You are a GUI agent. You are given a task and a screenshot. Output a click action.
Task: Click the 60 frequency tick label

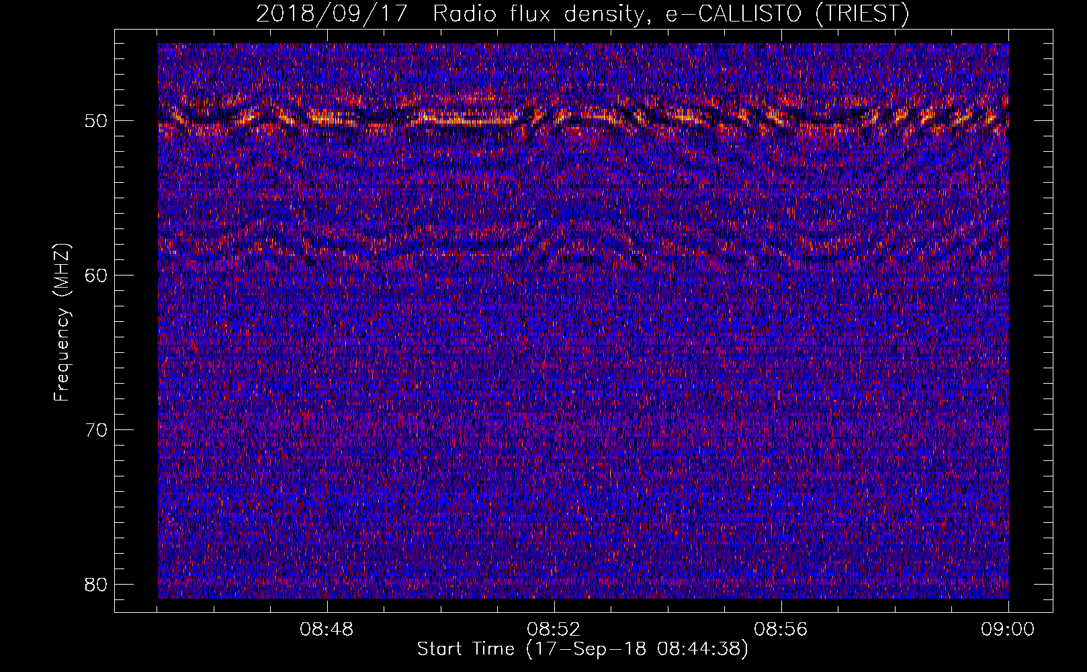[x=97, y=276]
